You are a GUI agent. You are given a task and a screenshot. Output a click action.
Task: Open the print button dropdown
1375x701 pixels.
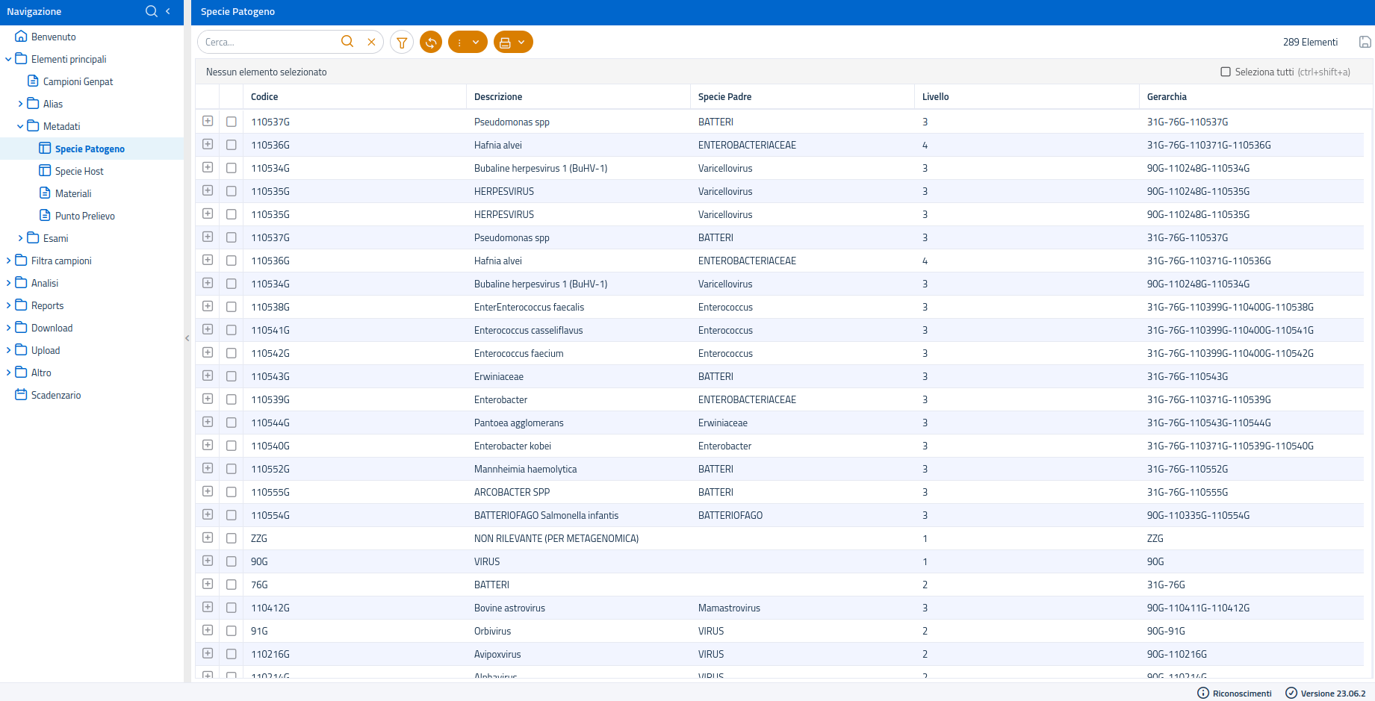point(513,43)
